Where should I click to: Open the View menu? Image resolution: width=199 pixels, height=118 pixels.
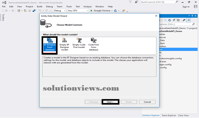click(19, 7)
